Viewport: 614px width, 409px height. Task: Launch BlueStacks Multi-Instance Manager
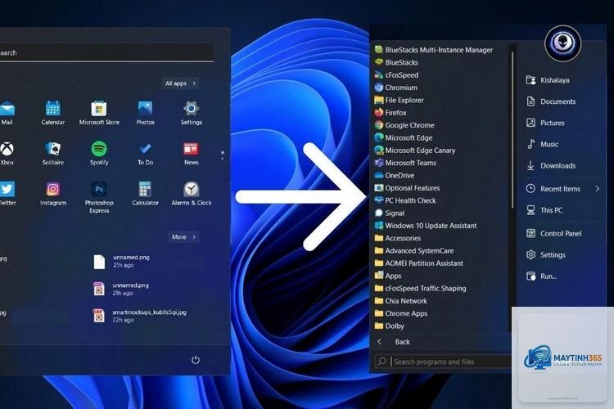433,50
